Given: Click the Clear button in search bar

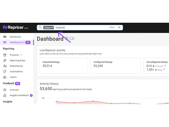Looking at the screenshot, I should point(112,27).
